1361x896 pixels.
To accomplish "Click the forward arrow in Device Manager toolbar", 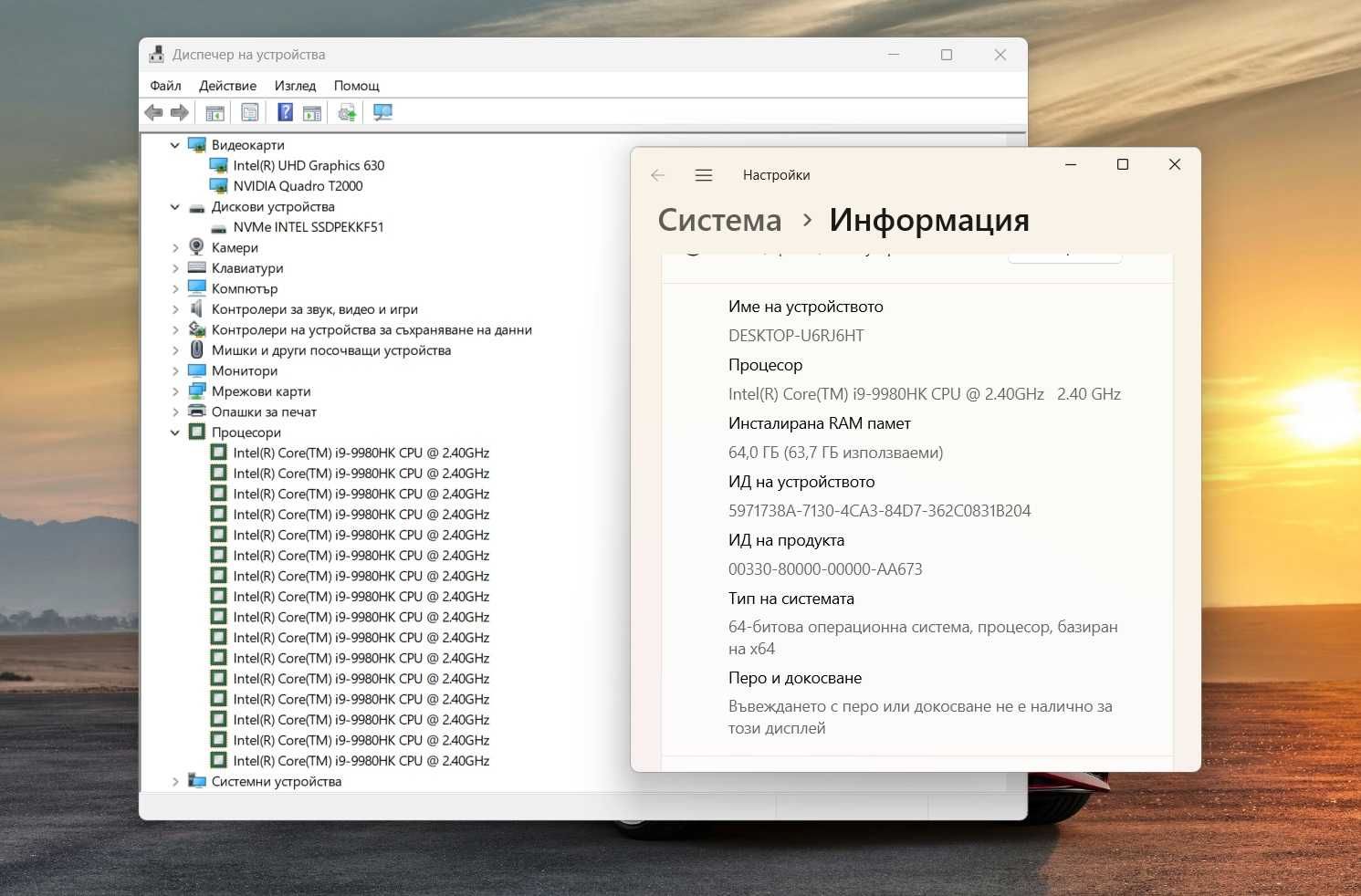I will 180,112.
